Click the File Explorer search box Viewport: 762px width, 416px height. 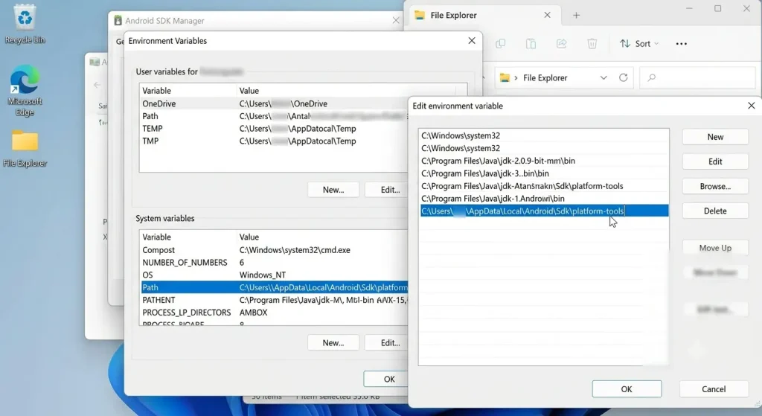697,77
